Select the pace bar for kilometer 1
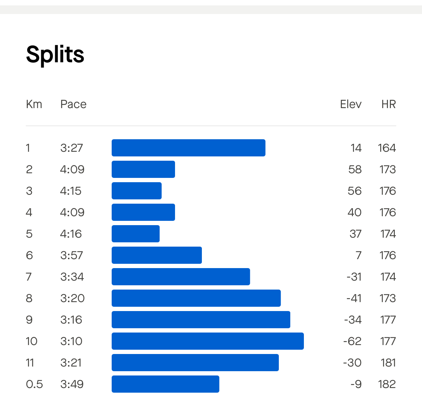Screen dimensions: 422x417 coord(188,148)
